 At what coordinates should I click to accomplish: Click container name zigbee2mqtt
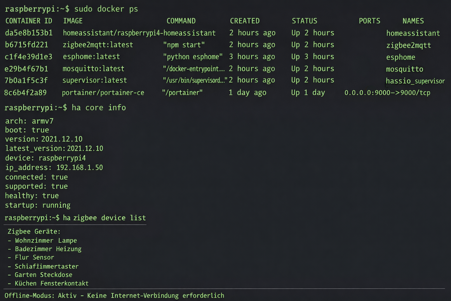(408, 45)
